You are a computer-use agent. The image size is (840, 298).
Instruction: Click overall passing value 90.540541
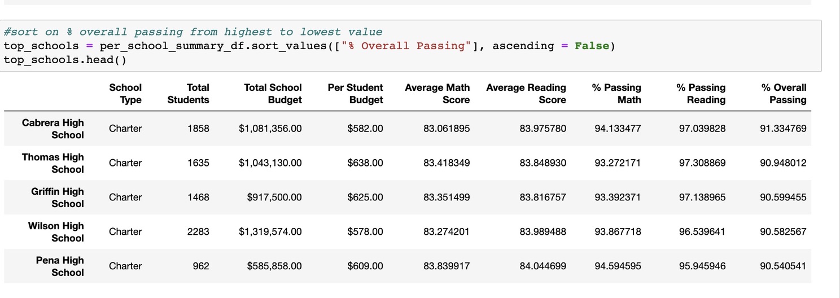coord(784,266)
